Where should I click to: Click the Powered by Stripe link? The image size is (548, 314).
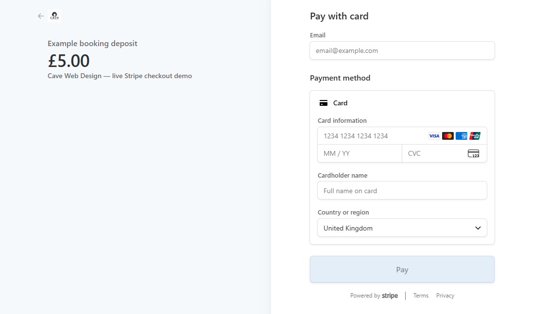374,296
